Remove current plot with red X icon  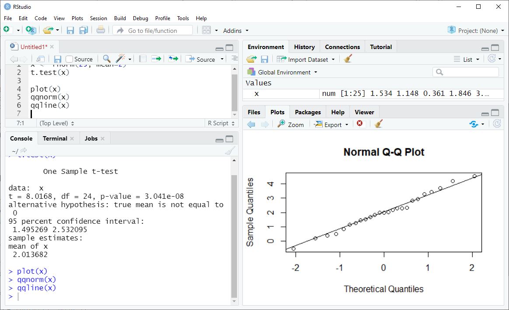point(360,124)
